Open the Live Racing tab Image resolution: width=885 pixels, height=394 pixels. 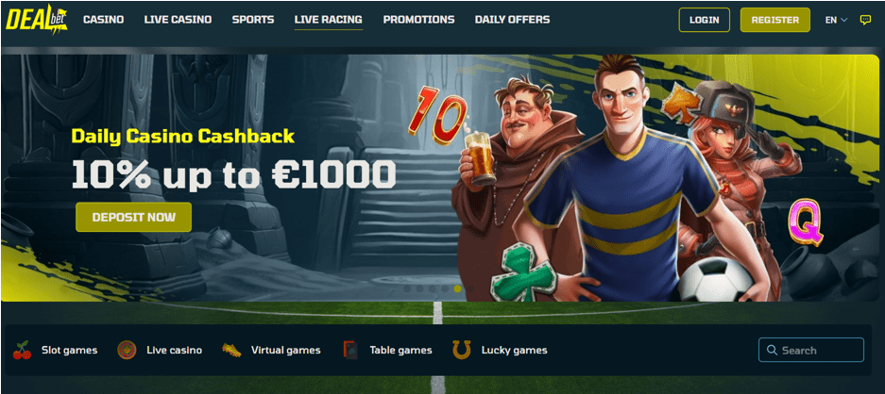(329, 20)
